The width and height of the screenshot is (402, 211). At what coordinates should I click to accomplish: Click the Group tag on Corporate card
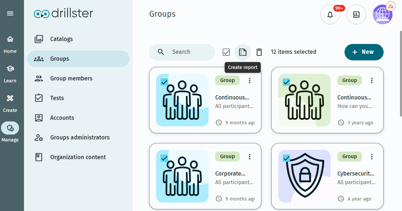point(227,157)
